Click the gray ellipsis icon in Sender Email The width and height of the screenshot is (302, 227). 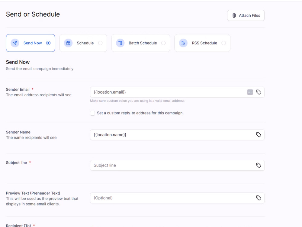[250, 92]
